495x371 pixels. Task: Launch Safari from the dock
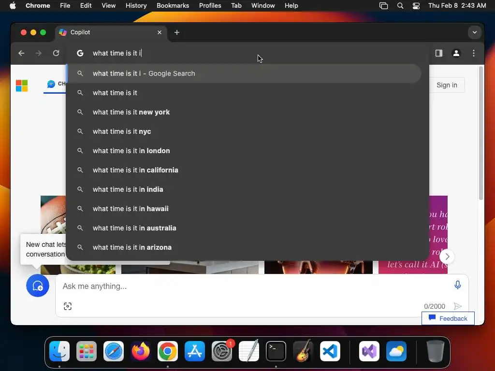coord(114,351)
